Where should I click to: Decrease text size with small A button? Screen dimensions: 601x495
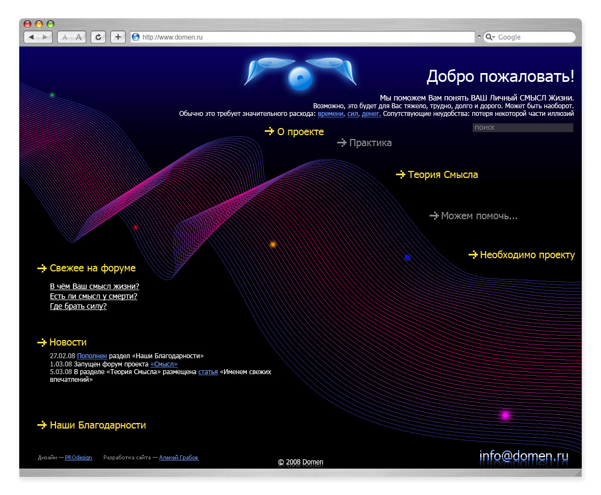(x=64, y=37)
